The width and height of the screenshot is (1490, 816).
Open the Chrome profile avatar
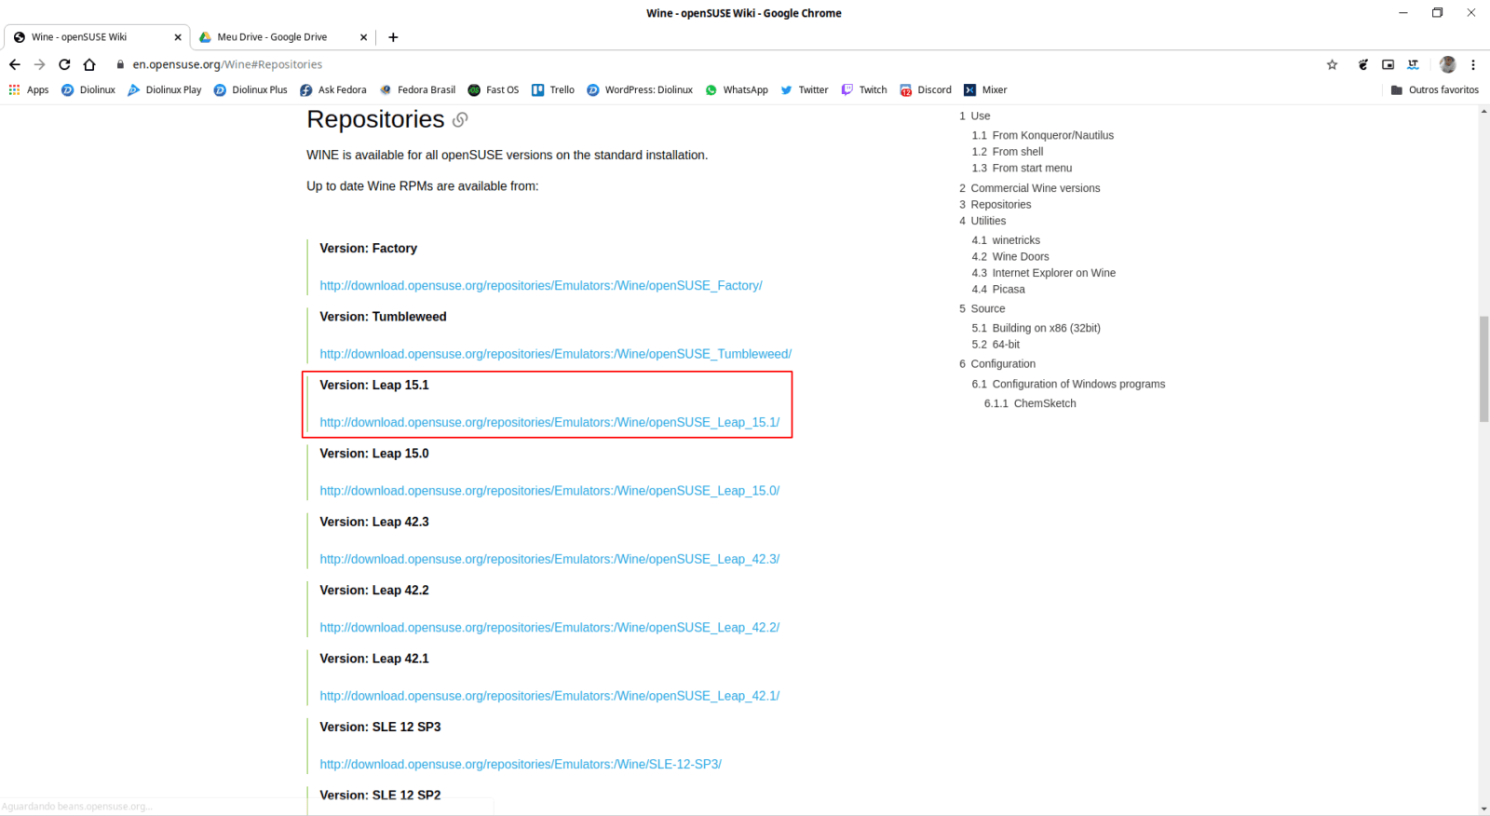coord(1447,64)
